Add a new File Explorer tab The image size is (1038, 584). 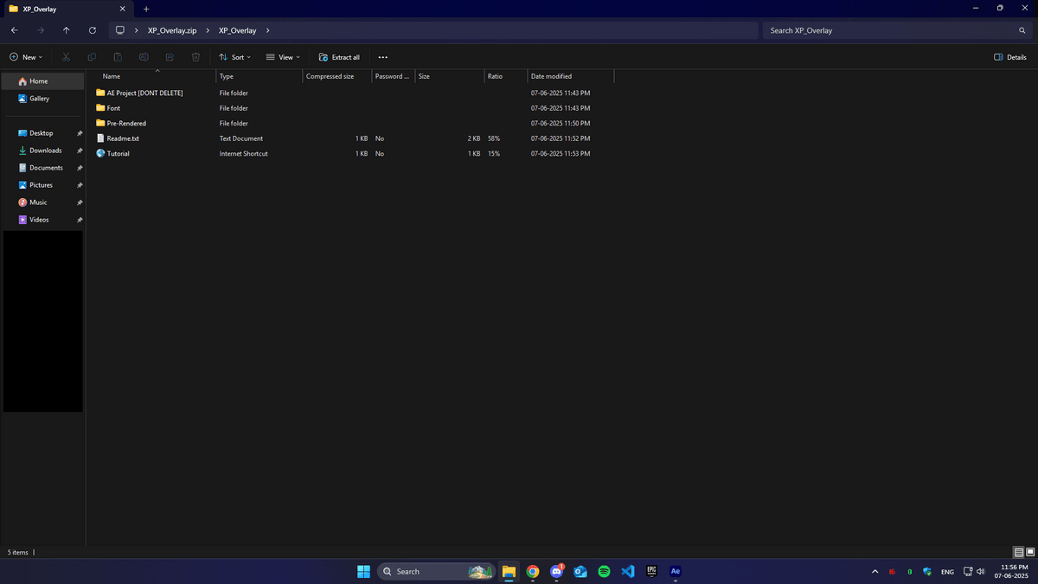click(x=146, y=9)
